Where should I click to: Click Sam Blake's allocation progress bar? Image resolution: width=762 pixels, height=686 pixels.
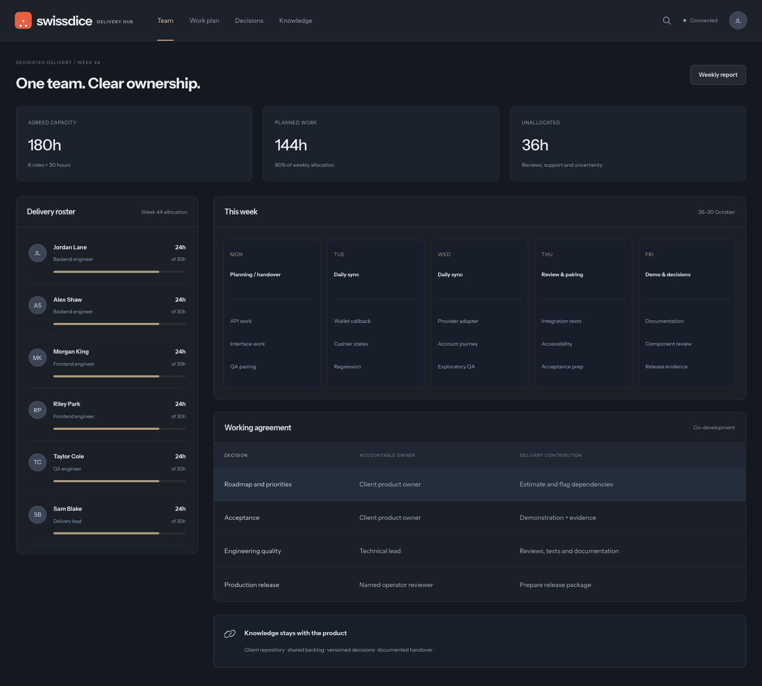click(120, 533)
